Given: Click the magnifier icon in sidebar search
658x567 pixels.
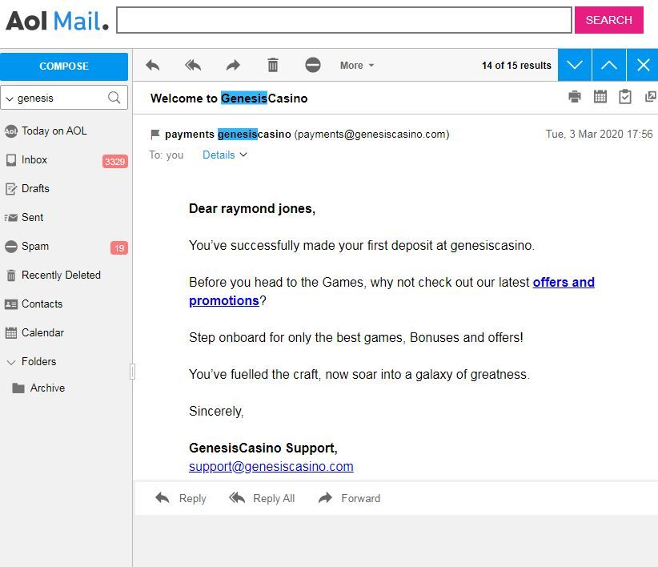Looking at the screenshot, I should point(114,98).
